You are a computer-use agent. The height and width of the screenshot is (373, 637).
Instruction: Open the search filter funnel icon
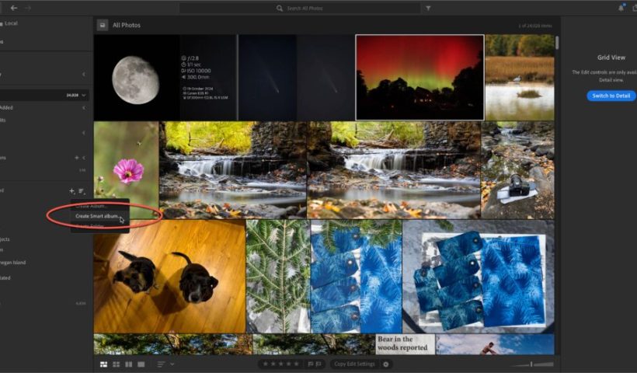point(428,8)
